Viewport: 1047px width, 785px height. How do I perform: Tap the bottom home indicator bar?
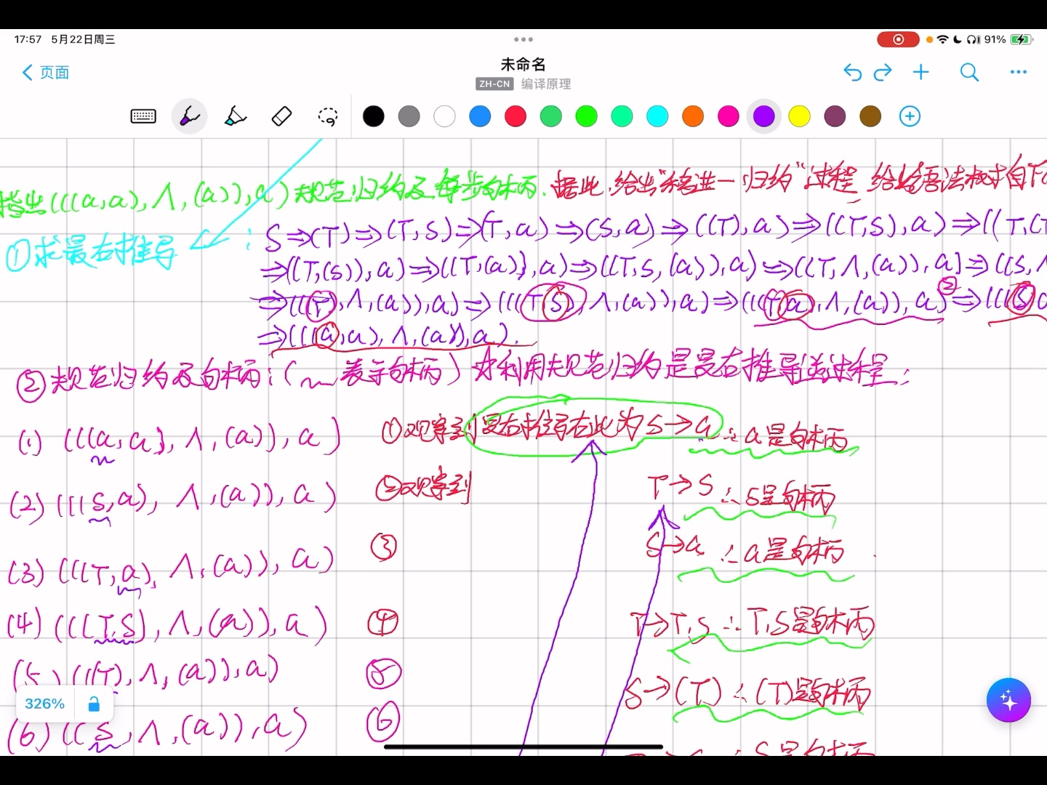point(523,746)
